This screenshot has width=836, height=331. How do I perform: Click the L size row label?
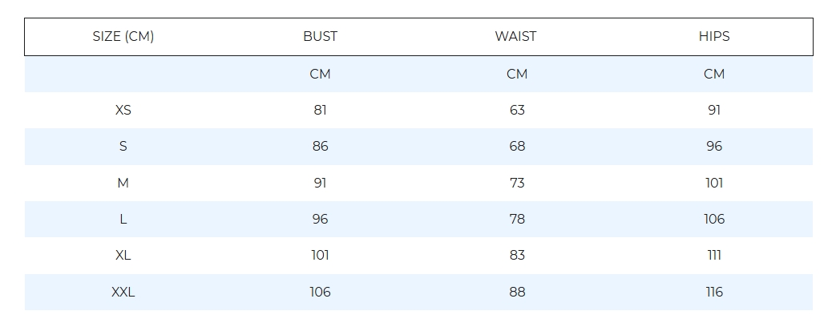click(123, 220)
